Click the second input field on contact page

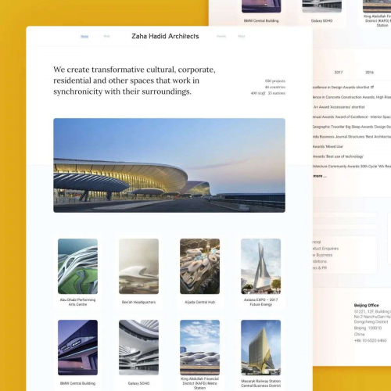pyautogui.click(x=345, y=227)
